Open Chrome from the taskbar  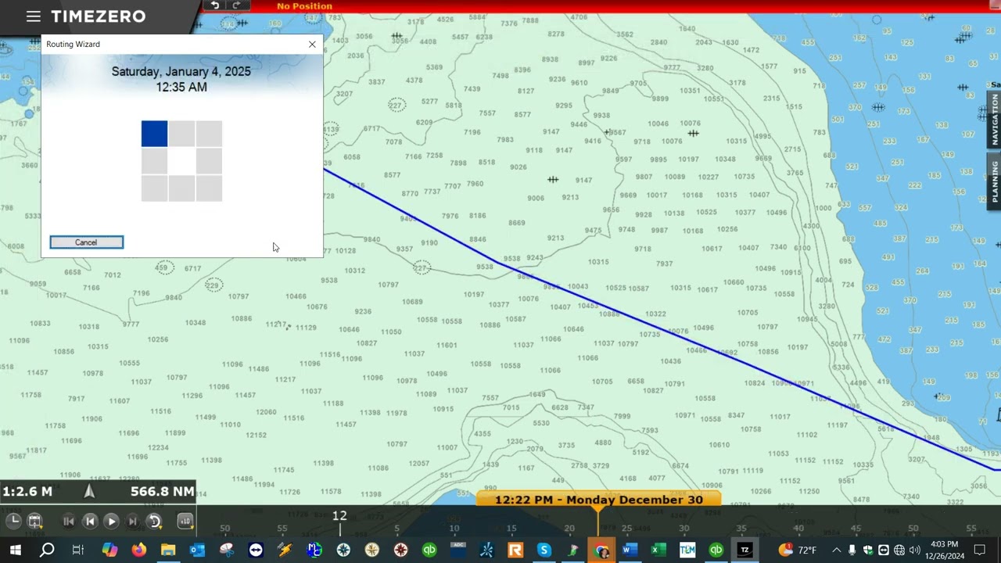point(601,550)
